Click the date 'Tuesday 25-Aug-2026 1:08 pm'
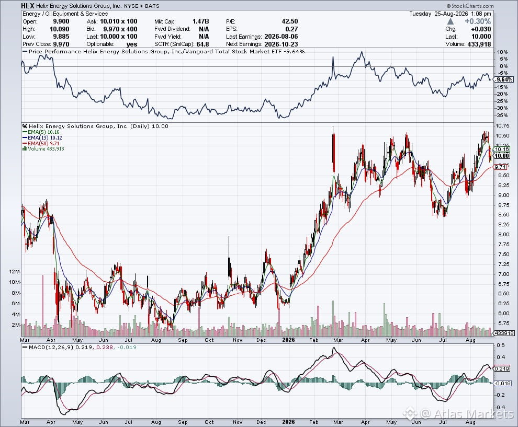The height and width of the screenshot is (427, 518). [x=451, y=14]
